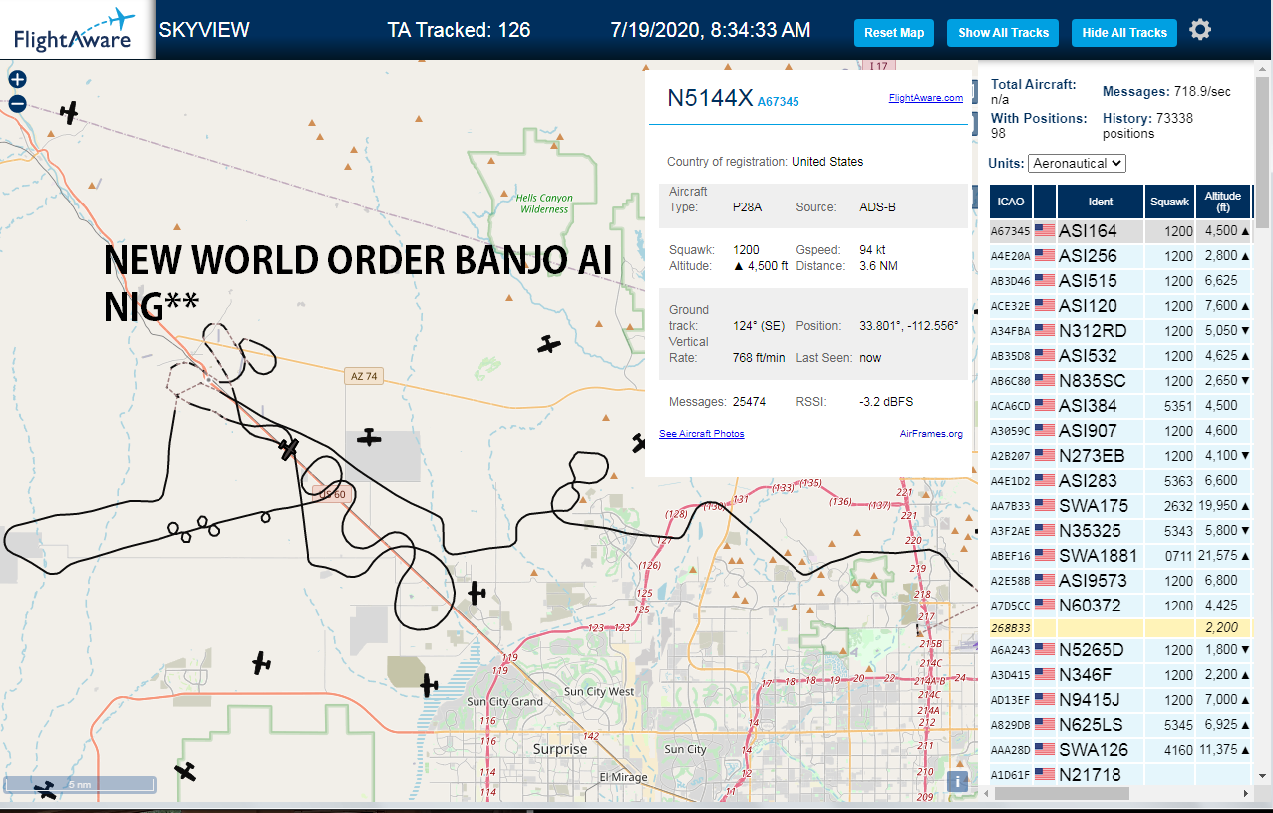Screen dimensions: 1273x813
Task: Click the US flag in the N9415J row
Action: point(1044,699)
